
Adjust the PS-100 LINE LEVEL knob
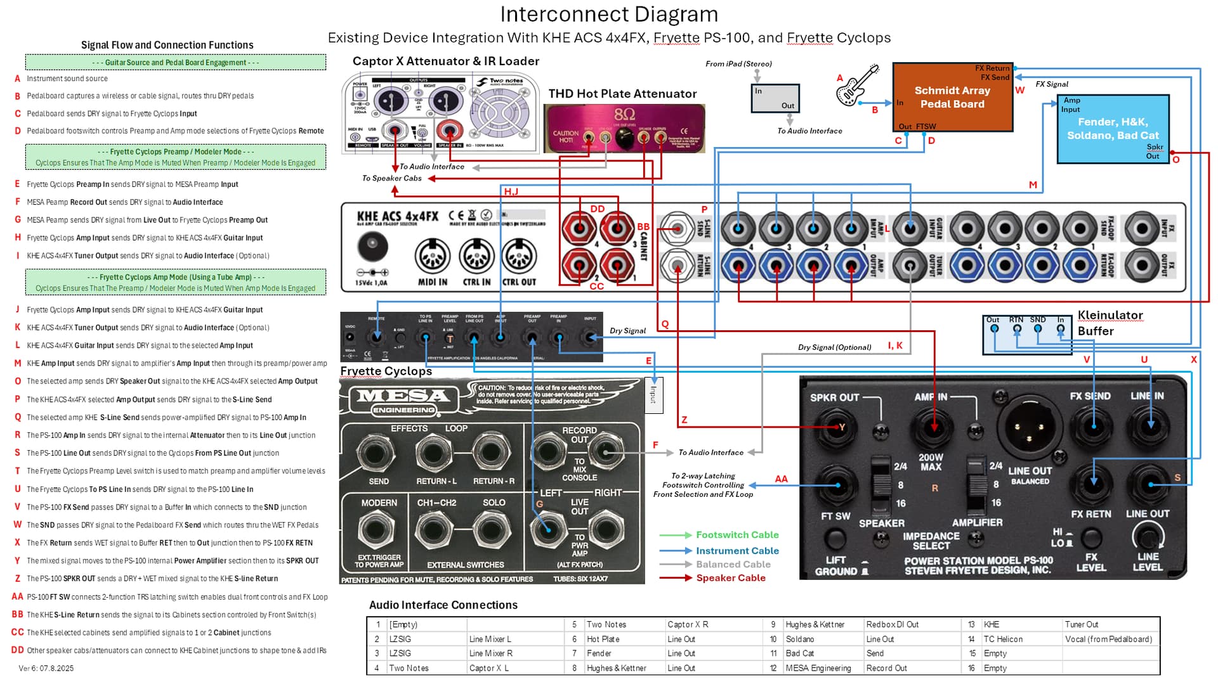[1147, 538]
